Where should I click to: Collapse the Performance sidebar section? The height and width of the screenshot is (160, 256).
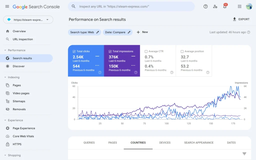[x=5, y=50]
